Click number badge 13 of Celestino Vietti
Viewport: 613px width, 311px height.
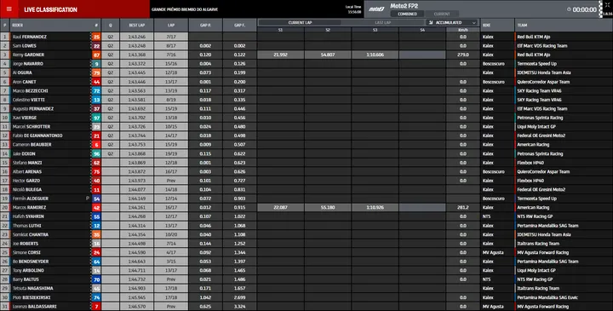[96, 100]
